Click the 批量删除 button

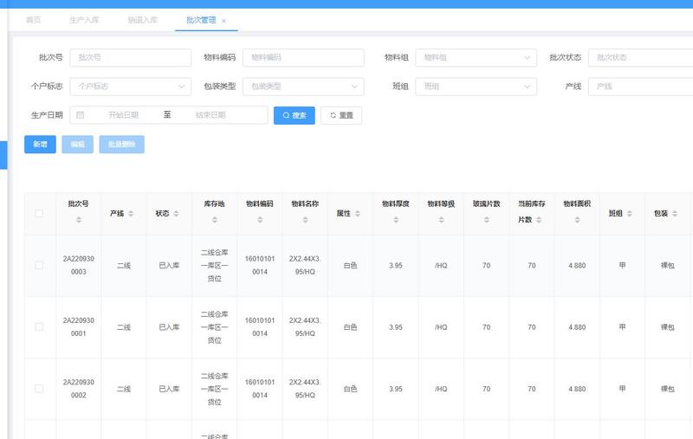click(122, 145)
